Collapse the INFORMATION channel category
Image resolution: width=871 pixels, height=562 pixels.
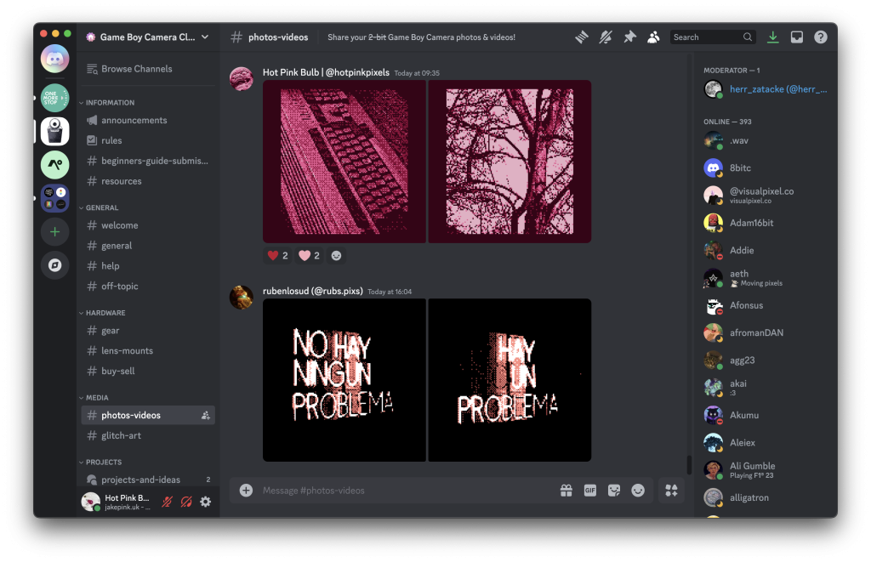[x=109, y=103]
